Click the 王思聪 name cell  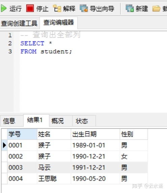(54, 179)
